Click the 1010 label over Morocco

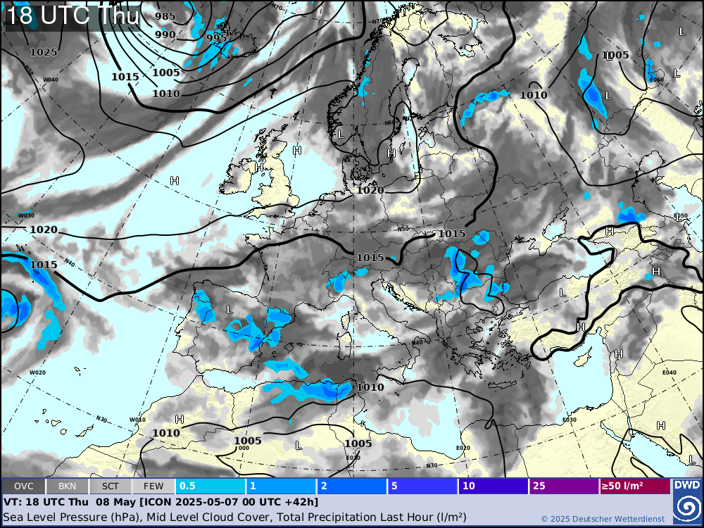[x=166, y=433]
